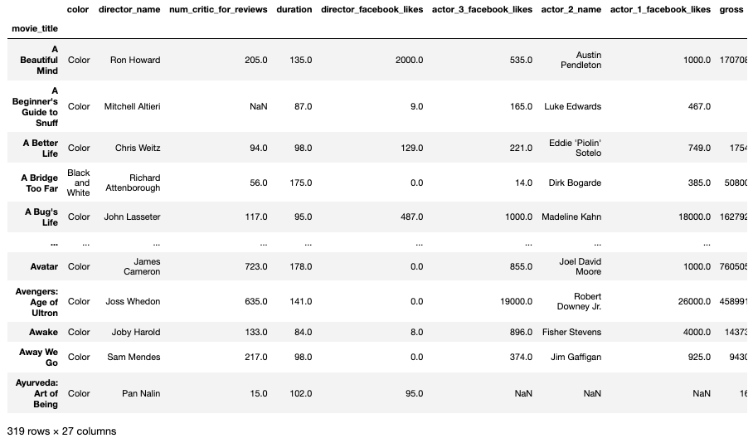This screenshot has width=753, height=443.
Task: Click director likes value 487.0
Action: click(411, 217)
